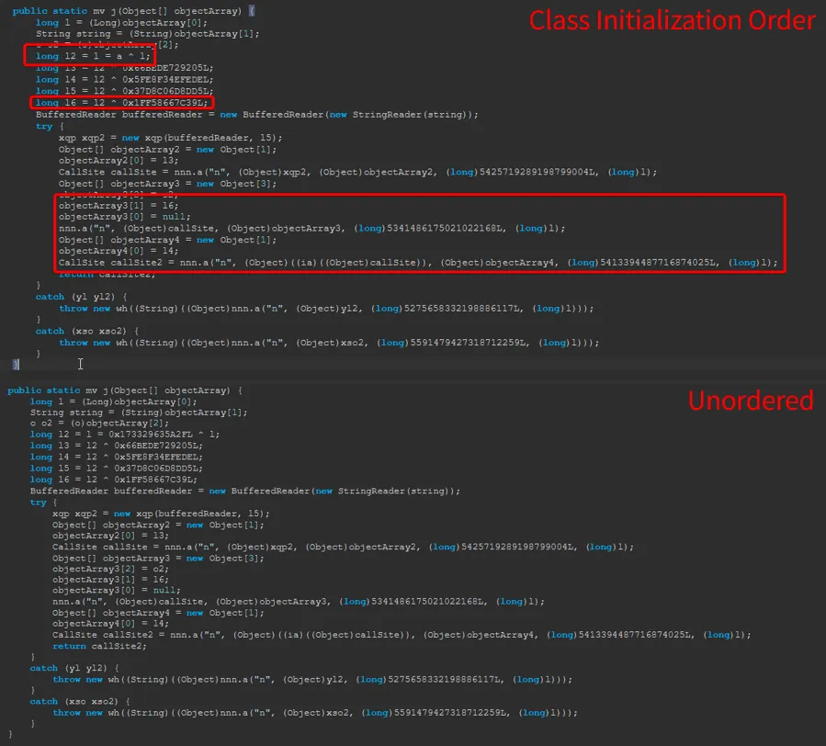Viewport: 826px width, 746px height.
Task: Click "catch (xso xso2)" in Class Initialization Order listing
Action: pos(87,332)
